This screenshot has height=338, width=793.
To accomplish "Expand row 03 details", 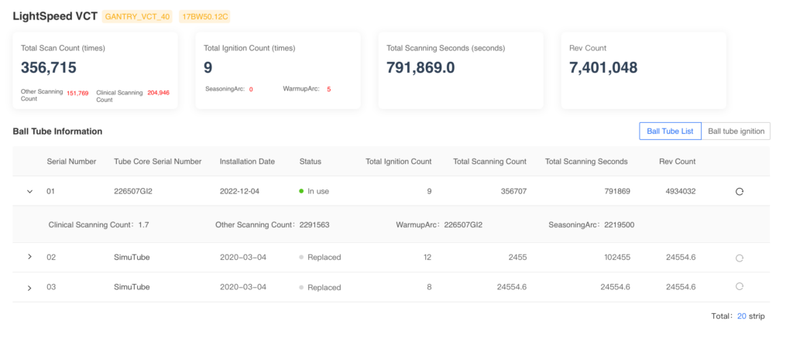I will pyautogui.click(x=29, y=288).
